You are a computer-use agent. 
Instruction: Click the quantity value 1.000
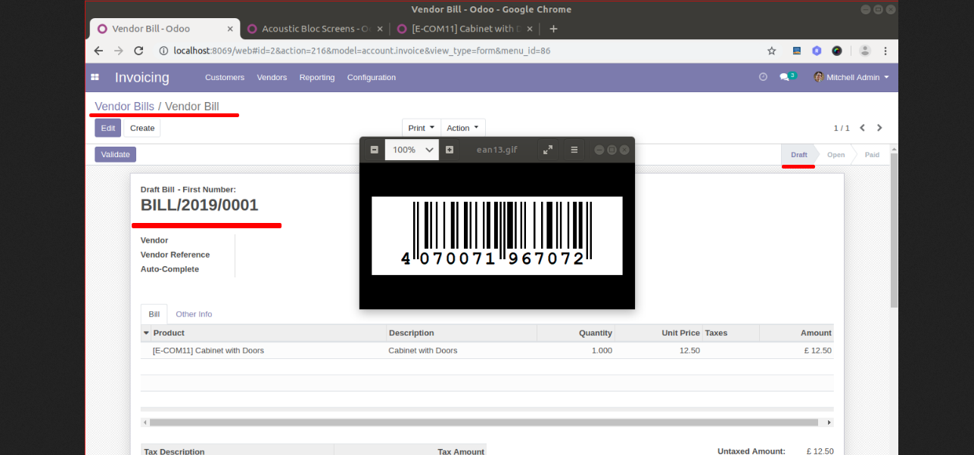(x=602, y=351)
